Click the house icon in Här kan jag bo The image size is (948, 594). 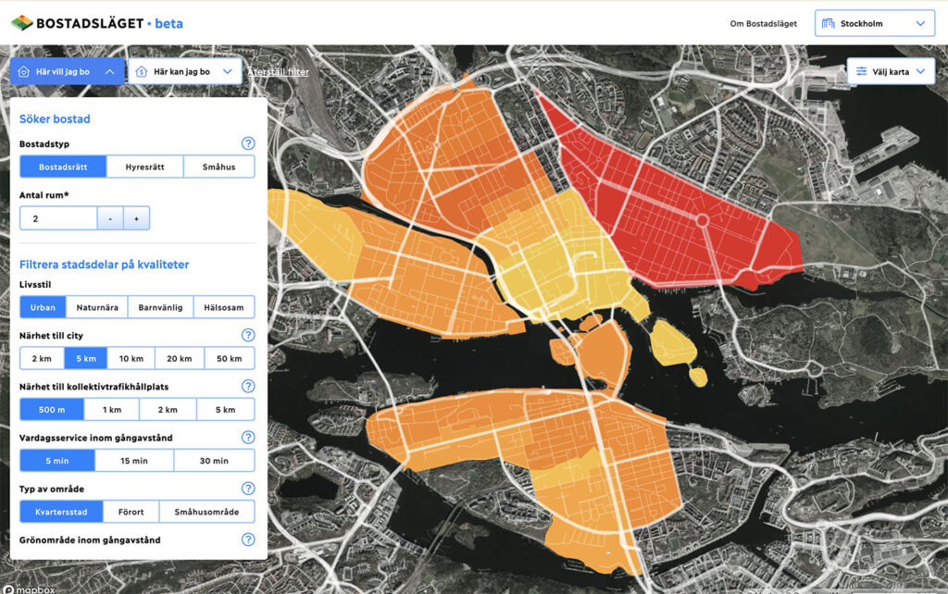pyautogui.click(x=142, y=71)
